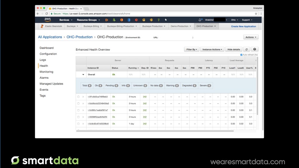Screen dimensions: 299x168
Task: Open the Resource Groups menu
Action: point(88,20)
